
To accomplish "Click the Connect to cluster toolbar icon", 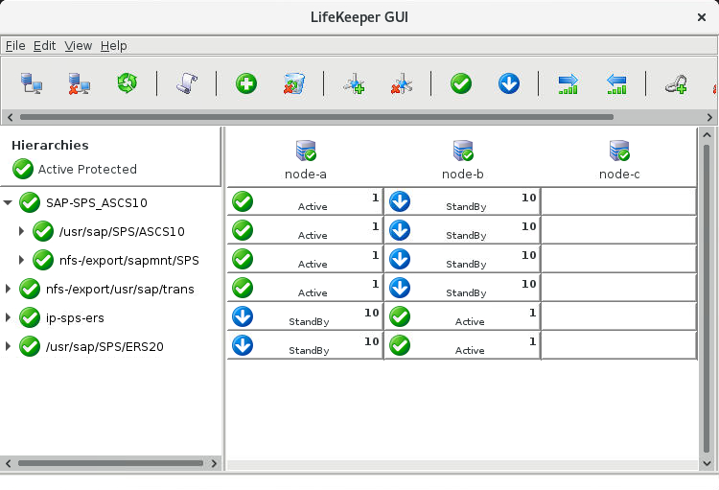I will (x=32, y=83).
